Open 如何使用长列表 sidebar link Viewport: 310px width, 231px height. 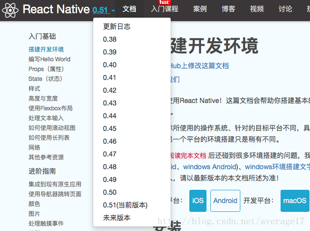(x=49, y=138)
